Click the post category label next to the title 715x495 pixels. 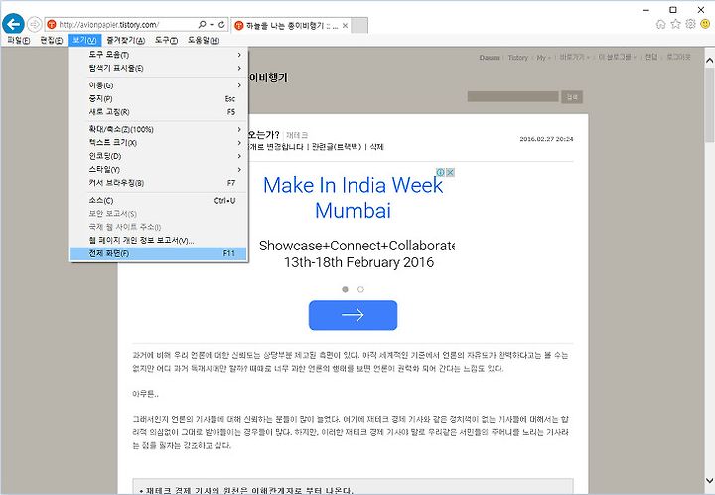coord(297,135)
